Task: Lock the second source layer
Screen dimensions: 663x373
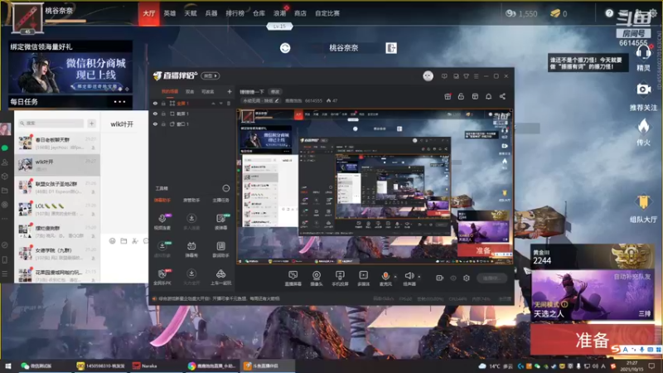Action: pyautogui.click(x=163, y=114)
